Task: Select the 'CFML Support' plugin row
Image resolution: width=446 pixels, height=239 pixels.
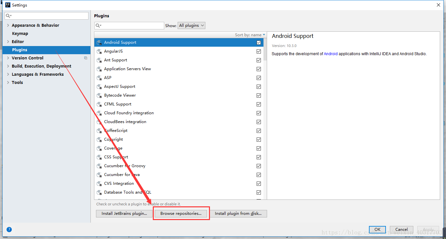Action: (178, 104)
